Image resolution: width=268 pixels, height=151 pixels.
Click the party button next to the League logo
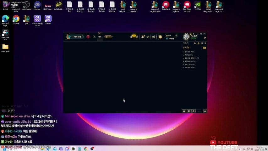[77, 37]
